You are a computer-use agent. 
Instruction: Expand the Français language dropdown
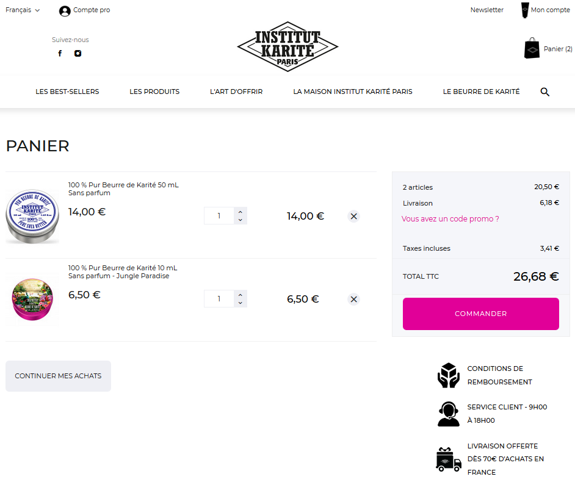click(x=23, y=10)
